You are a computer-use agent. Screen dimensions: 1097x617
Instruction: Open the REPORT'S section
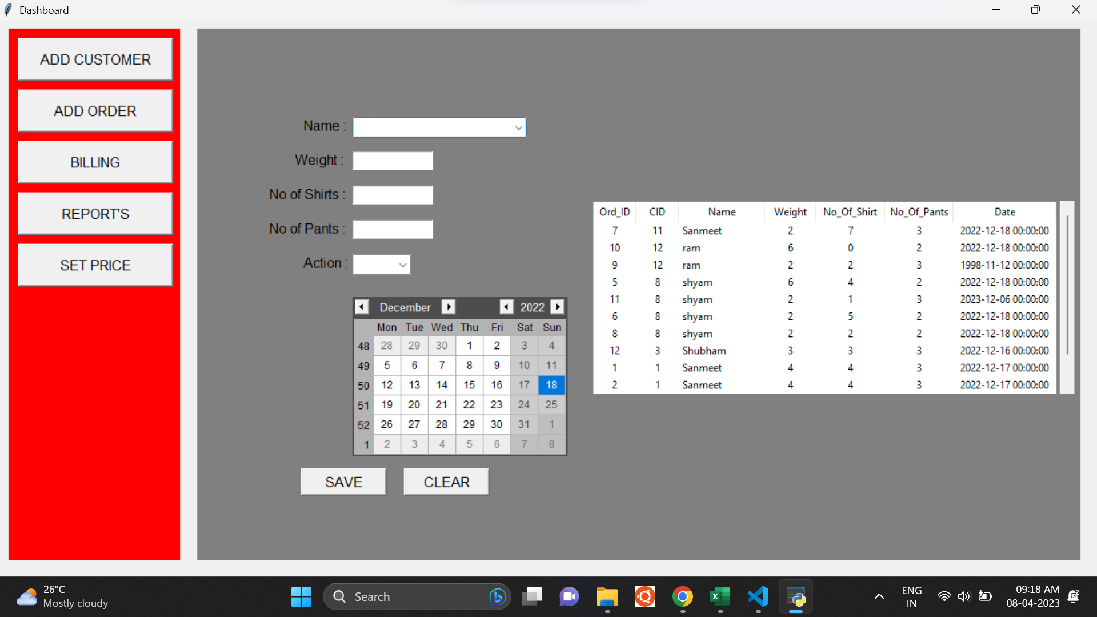(x=95, y=214)
